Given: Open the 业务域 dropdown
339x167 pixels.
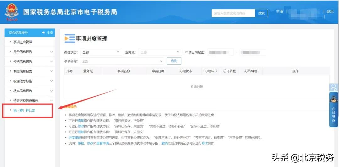Looking at the screenshot, I should [160, 52].
